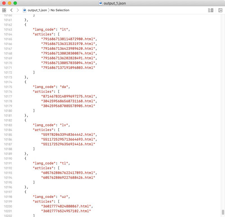Click entry 7916867138057035094.html
Image resolution: width=225 pixels, height=217 pixels.
pos(68,63)
